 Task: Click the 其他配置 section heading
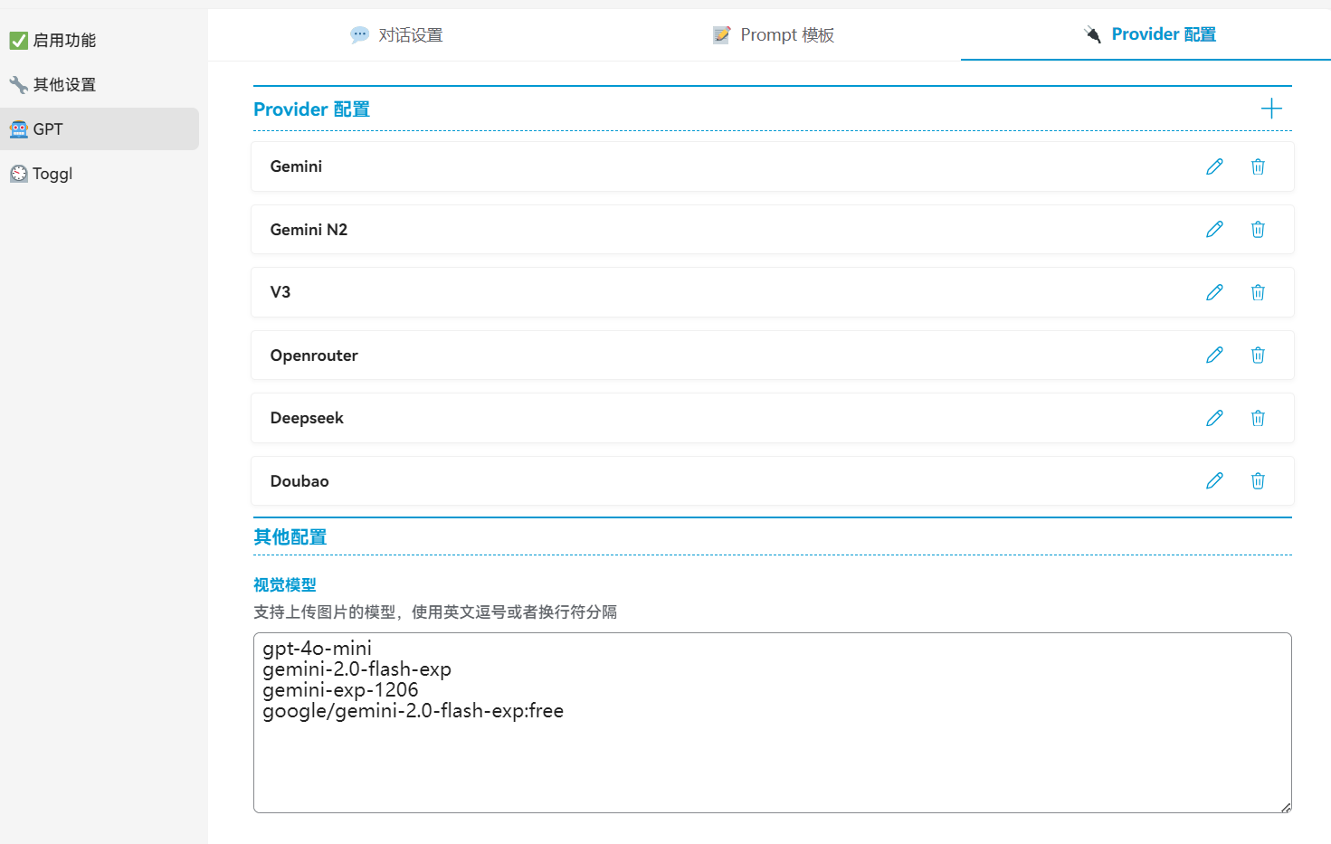click(290, 537)
